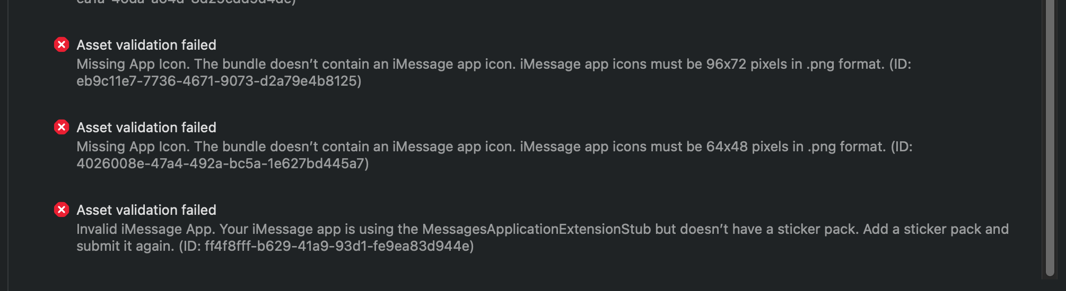This screenshot has height=291, width=1066.
Task: Click the error icon beside the sticker pack failure
Action: [x=62, y=210]
